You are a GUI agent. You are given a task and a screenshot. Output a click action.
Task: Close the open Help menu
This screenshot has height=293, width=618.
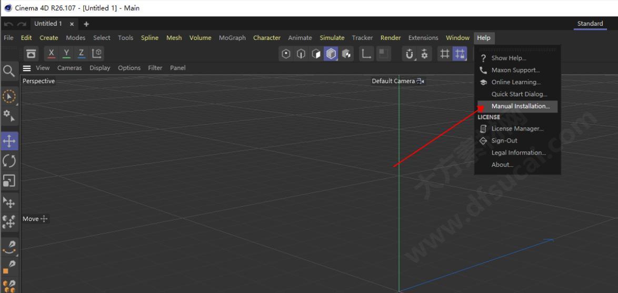pyautogui.click(x=484, y=38)
